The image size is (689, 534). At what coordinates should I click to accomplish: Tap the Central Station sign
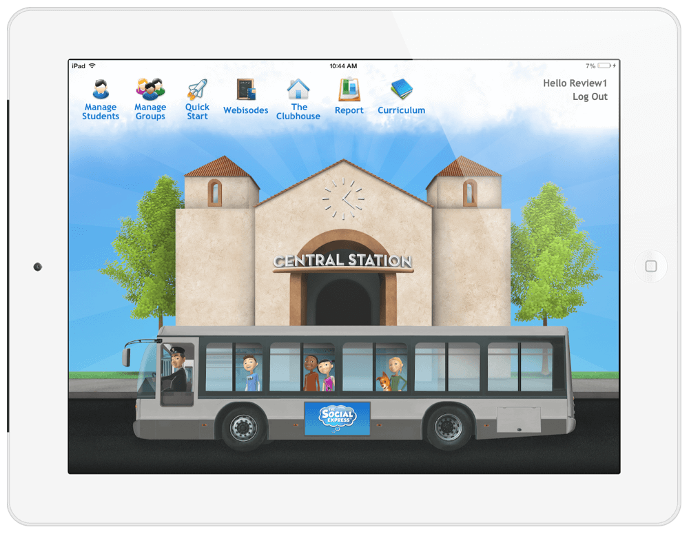(x=342, y=261)
